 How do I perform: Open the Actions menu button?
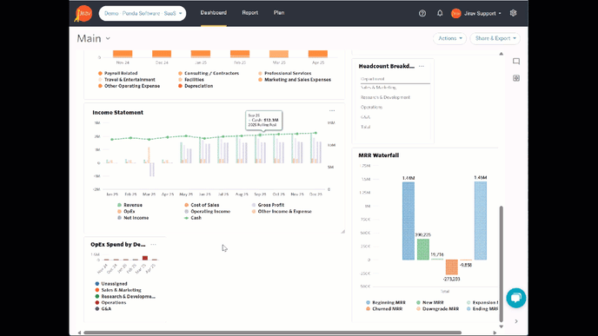pyautogui.click(x=449, y=38)
